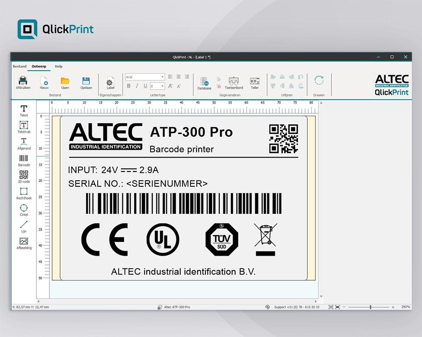Pick the Rechthoek shape tool
This screenshot has width=422, height=337.
pyautogui.click(x=24, y=193)
